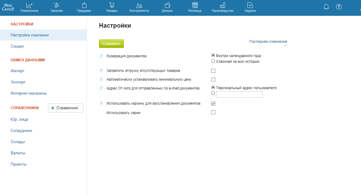
Task: Click the notifications bell icon
Action: point(326,7)
